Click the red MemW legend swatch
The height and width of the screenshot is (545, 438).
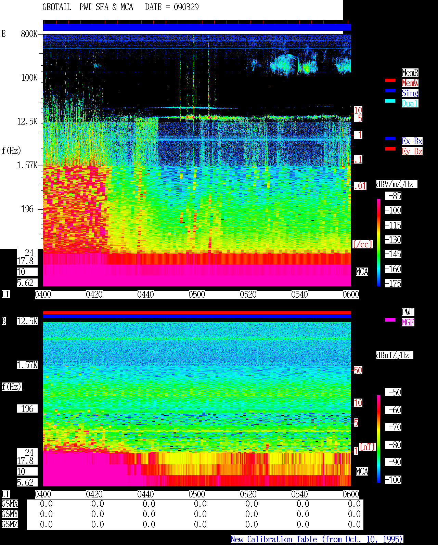[x=390, y=80]
